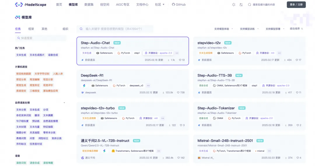315x166 pixels.
Task: Click more-tags ellipsis on Mistral-Small card
Action: click(269, 151)
